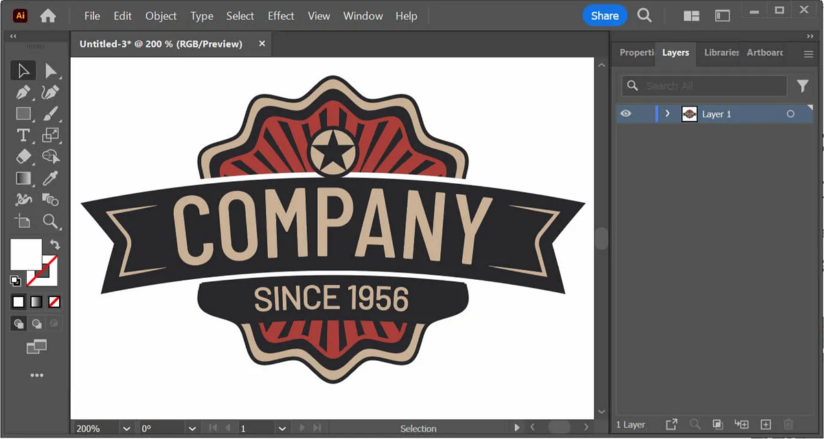Viewport: 824px width, 439px height.
Task: Set fill color to None
Action: pyautogui.click(x=54, y=302)
